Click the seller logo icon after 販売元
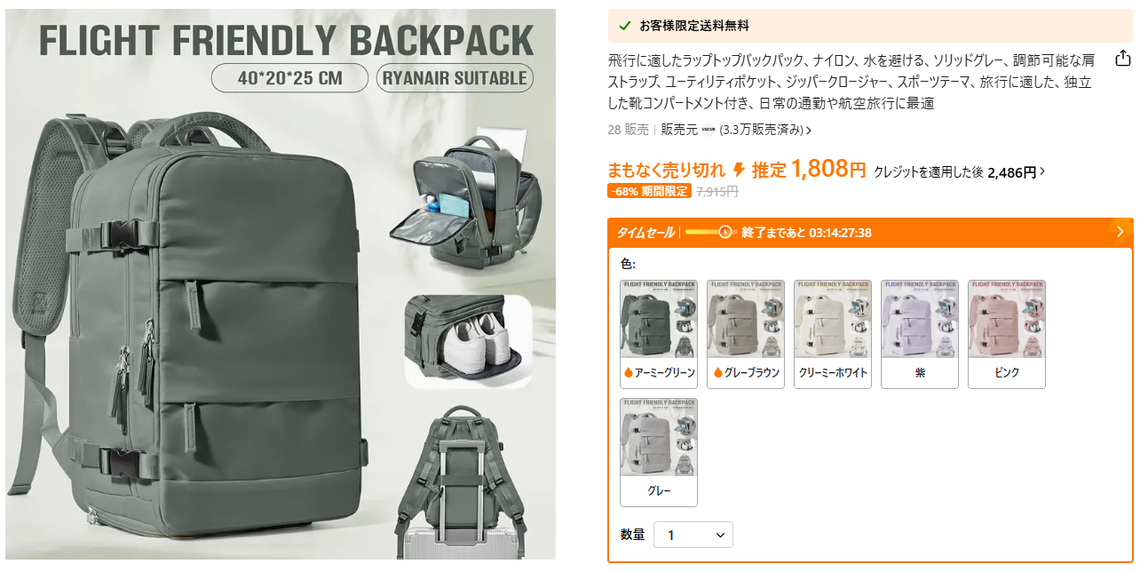This screenshot has width=1140, height=572. [709, 130]
